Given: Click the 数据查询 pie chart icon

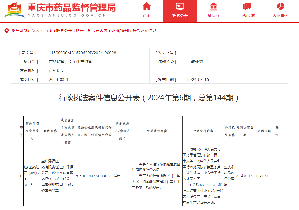Looking at the screenshot, I should [x=281, y=6].
